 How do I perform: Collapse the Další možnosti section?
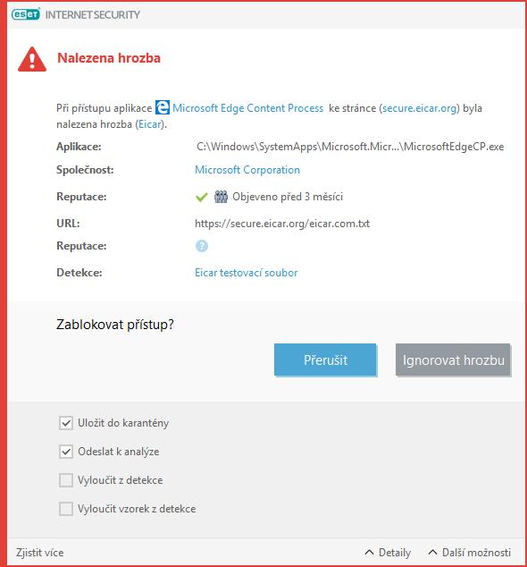coord(469,553)
